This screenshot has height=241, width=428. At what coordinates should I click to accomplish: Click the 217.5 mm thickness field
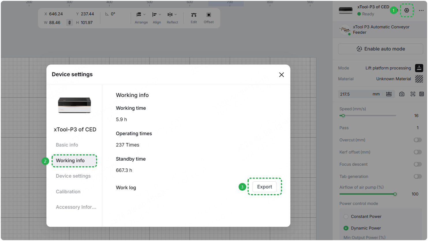(x=360, y=94)
